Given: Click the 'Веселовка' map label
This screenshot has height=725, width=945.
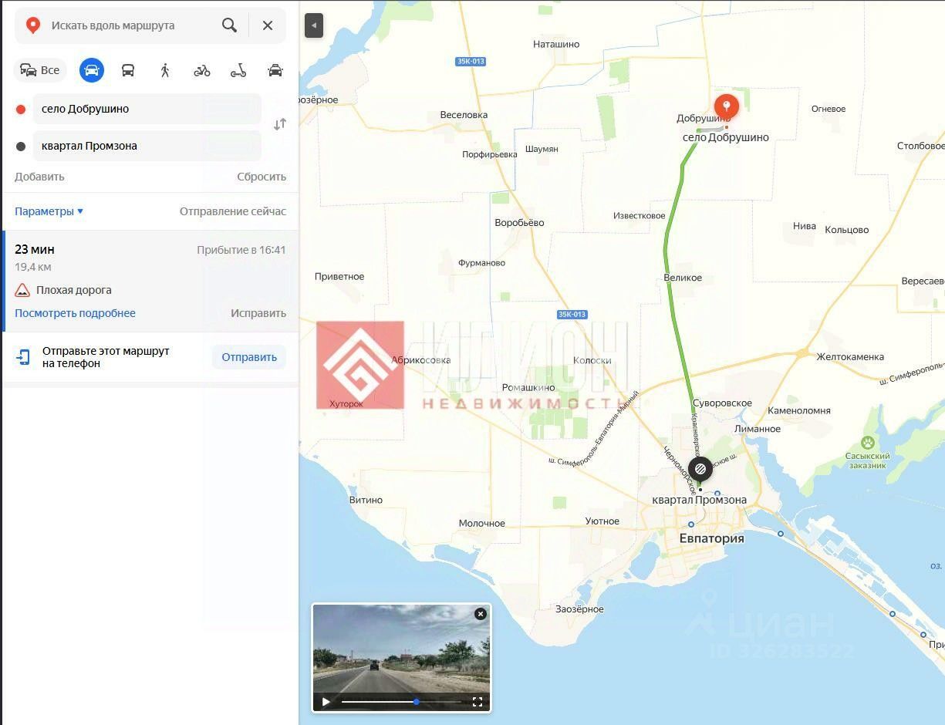Looking at the screenshot, I should click(x=464, y=115).
